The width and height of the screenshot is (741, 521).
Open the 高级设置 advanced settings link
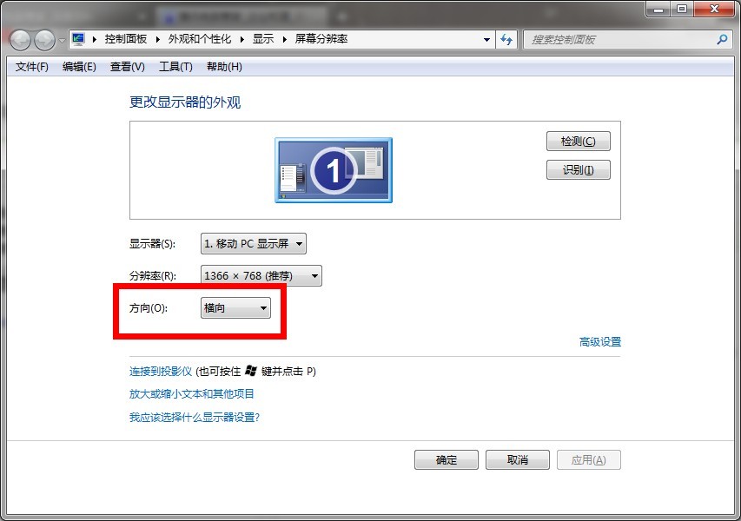(x=600, y=342)
